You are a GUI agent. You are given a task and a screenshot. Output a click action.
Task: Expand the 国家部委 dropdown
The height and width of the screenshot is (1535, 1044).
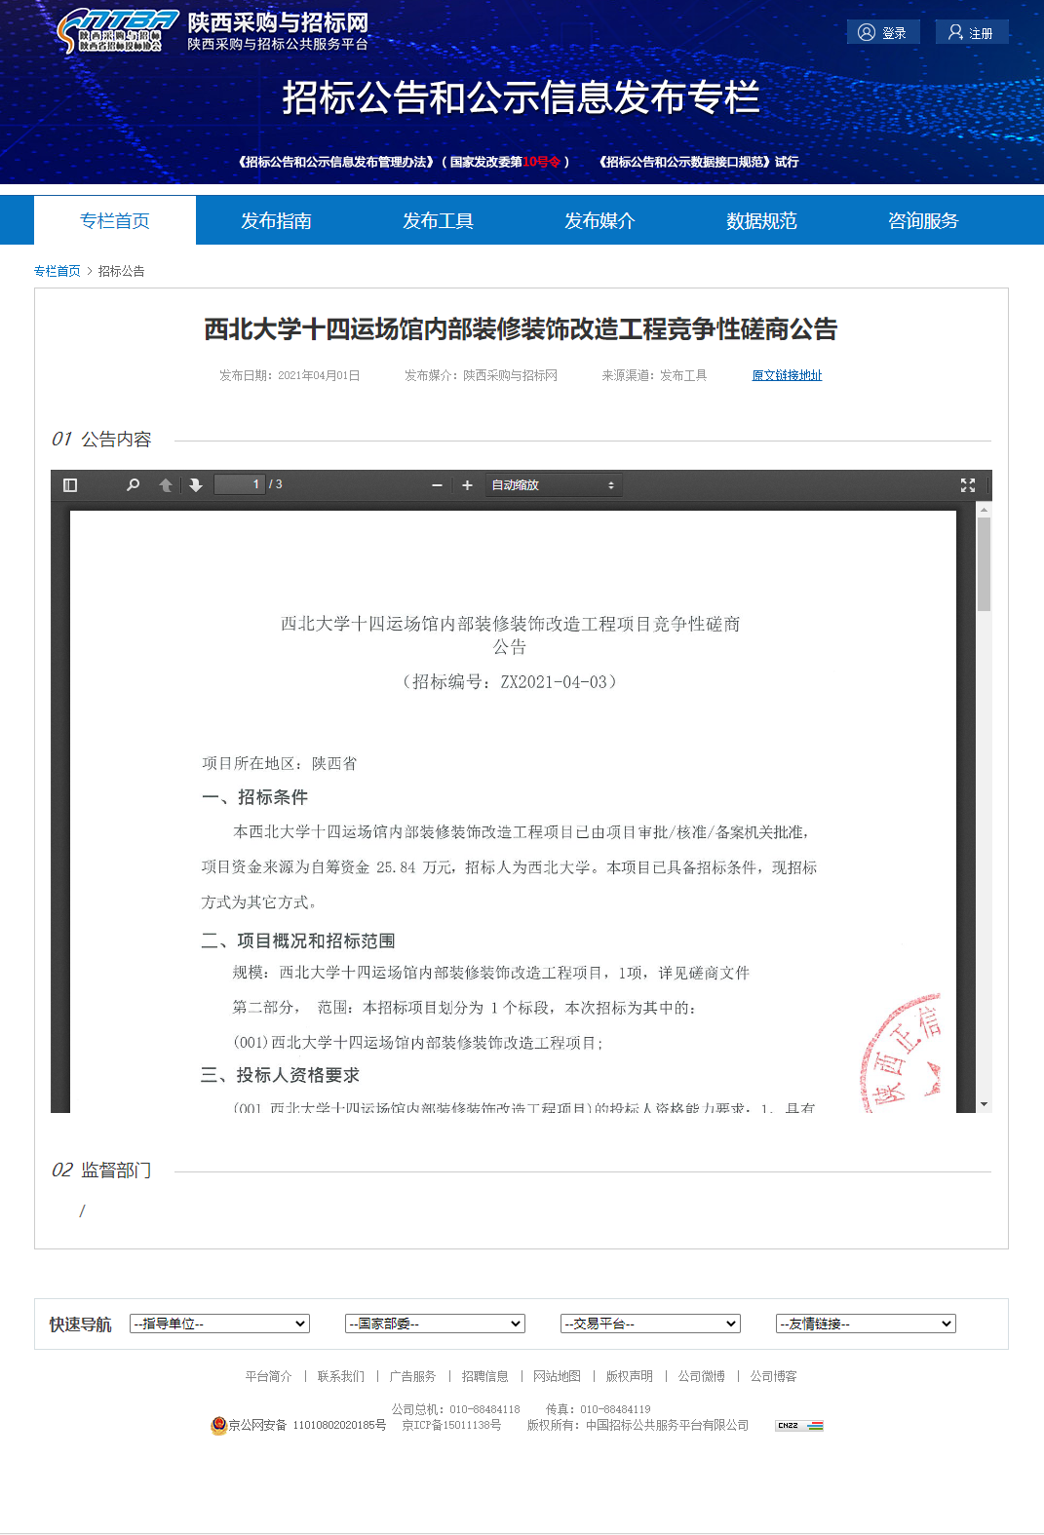[435, 1324]
